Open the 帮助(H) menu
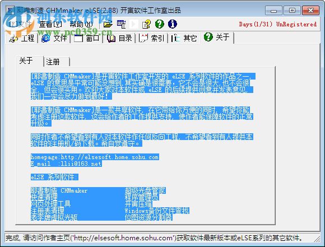325x247 pixels. [x=81, y=24]
